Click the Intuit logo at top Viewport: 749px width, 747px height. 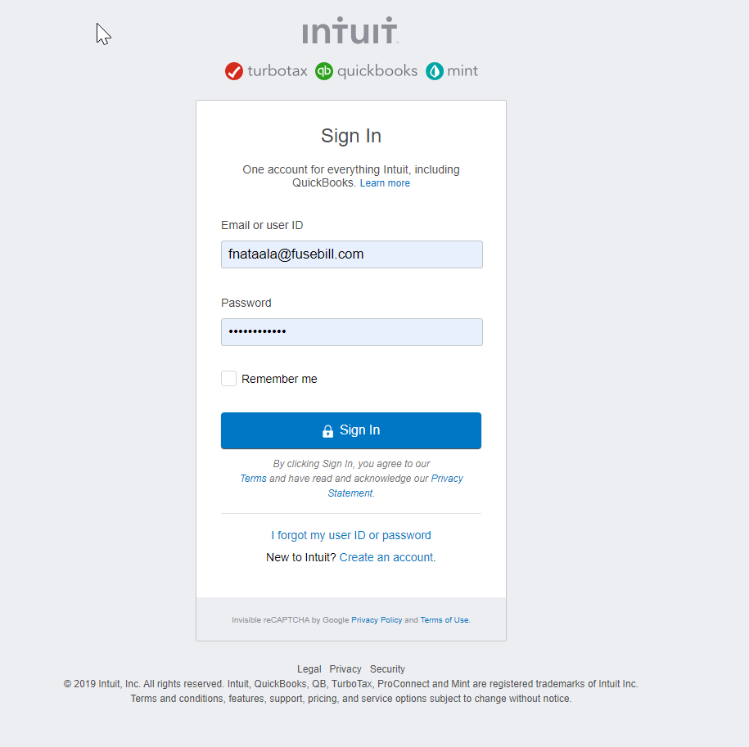tap(350, 30)
